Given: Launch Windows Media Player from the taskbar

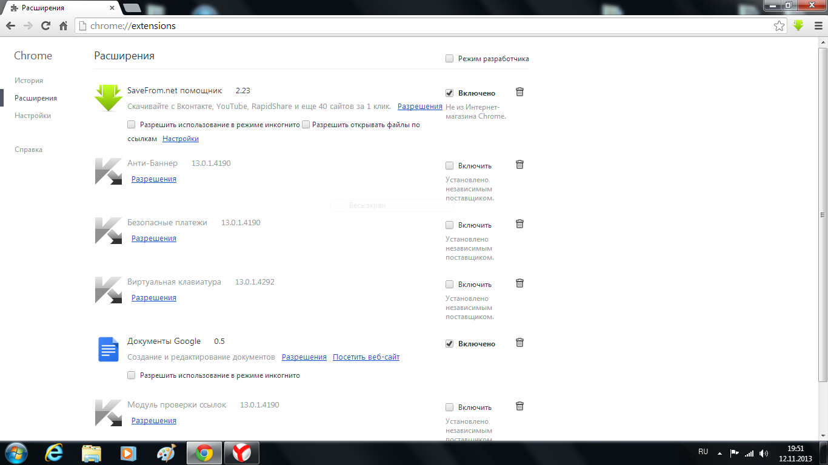Looking at the screenshot, I should (x=129, y=453).
